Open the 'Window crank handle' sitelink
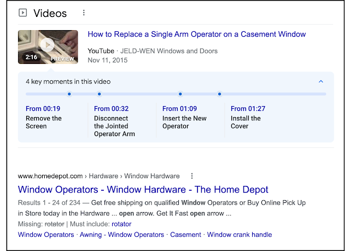The height and width of the screenshot is (251, 350). (x=240, y=235)
